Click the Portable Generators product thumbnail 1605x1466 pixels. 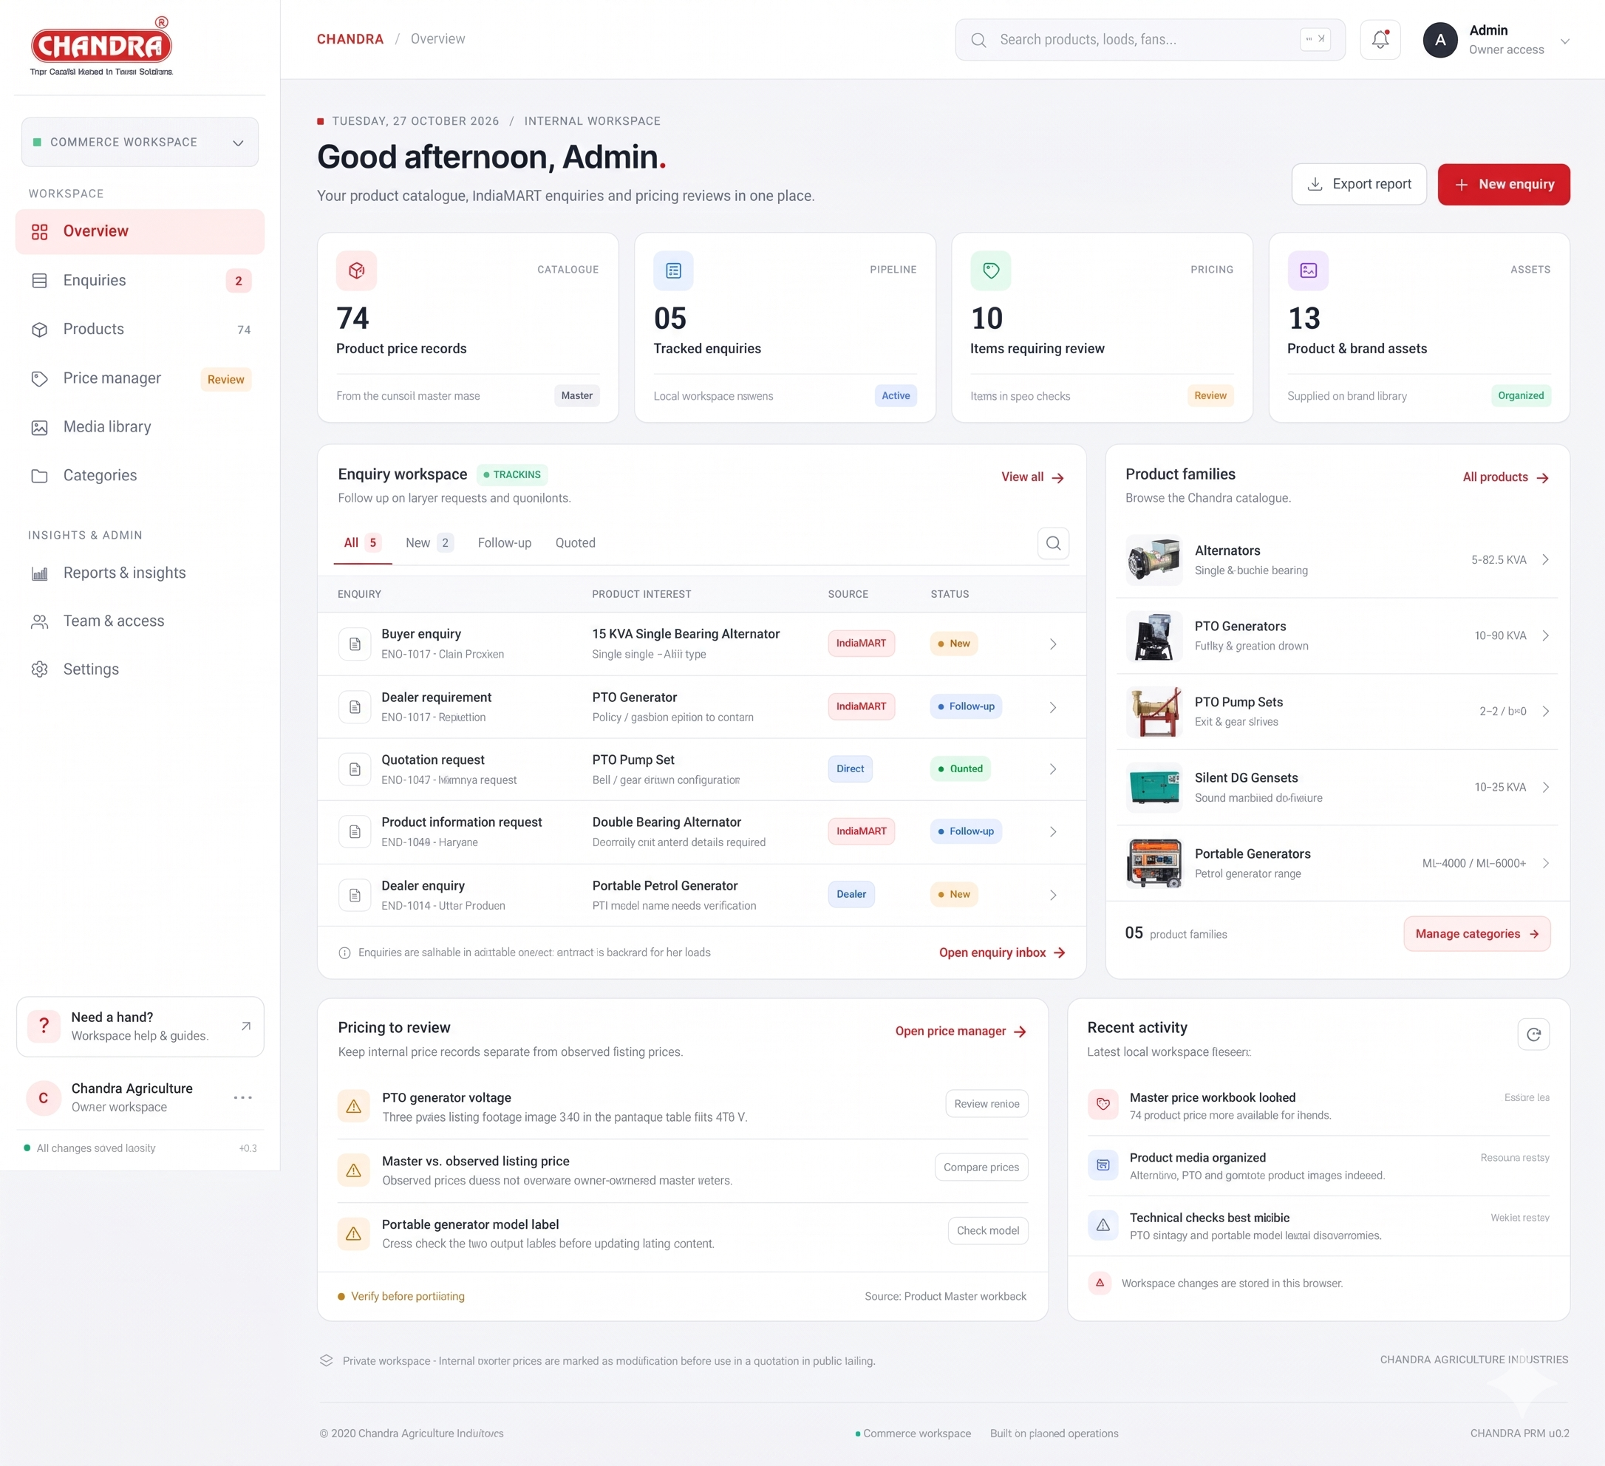[1154, 863]
